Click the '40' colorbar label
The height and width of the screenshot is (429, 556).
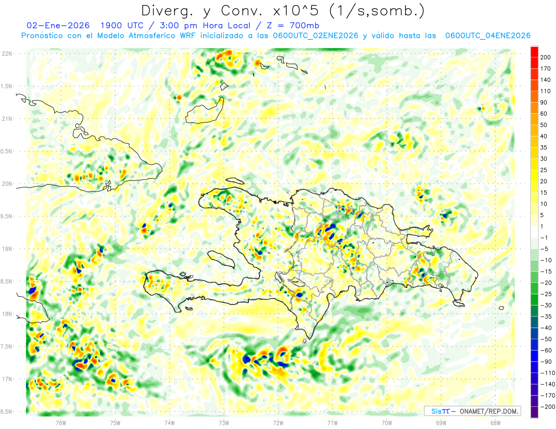(544, 136)
